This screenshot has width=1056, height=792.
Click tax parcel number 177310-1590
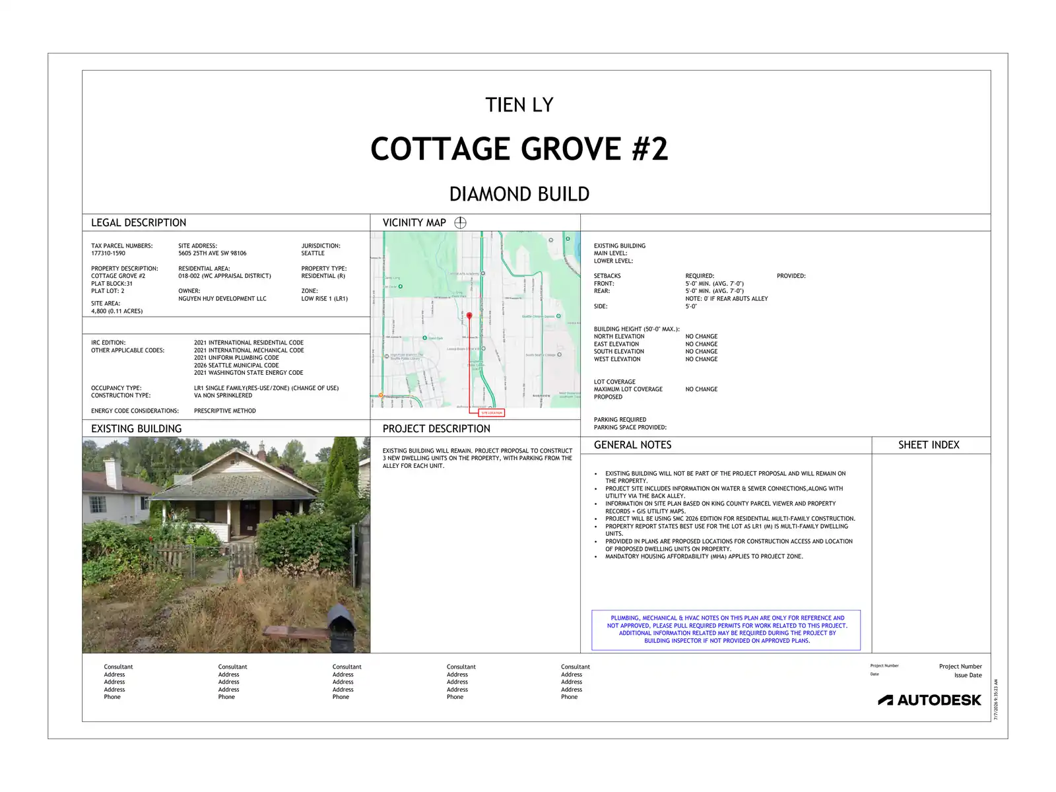(108, 253)
